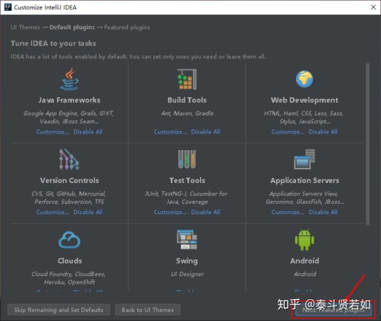
Task: Disable all Web Development plugins
Action: point(323,132)
